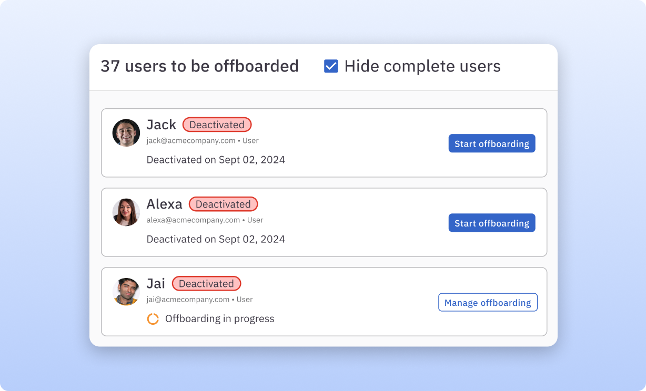Uncheck the Hide complete users checkbox

[331, 66]
